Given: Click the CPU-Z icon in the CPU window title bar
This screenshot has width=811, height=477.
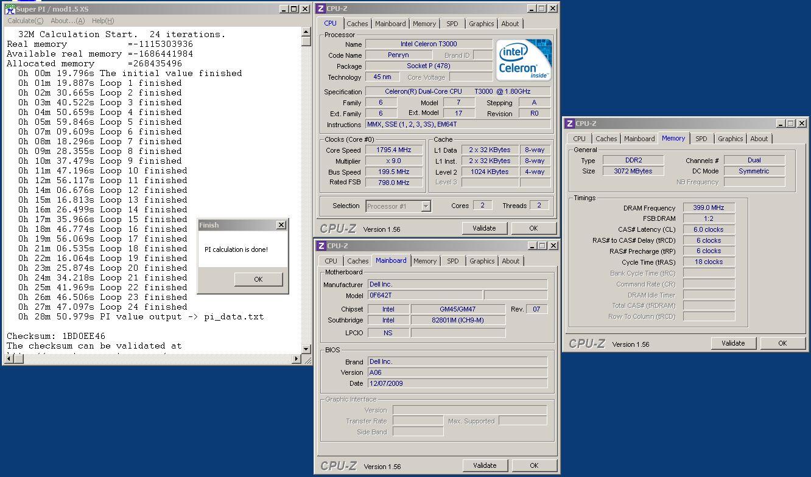Looking at the screenshot, I should [x=321, y=9].
